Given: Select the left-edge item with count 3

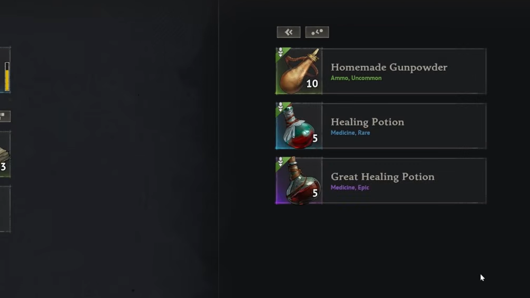Looking at the screenshot, I should point(5,154).
